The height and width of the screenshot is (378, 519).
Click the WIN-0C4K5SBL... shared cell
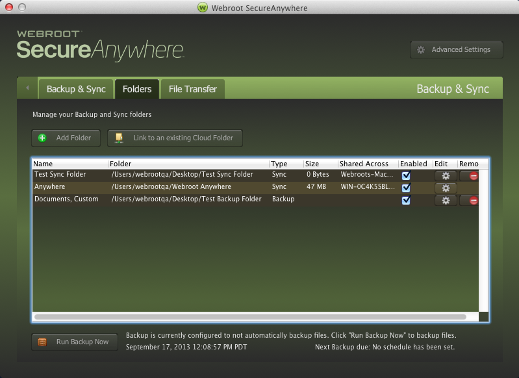368,186
